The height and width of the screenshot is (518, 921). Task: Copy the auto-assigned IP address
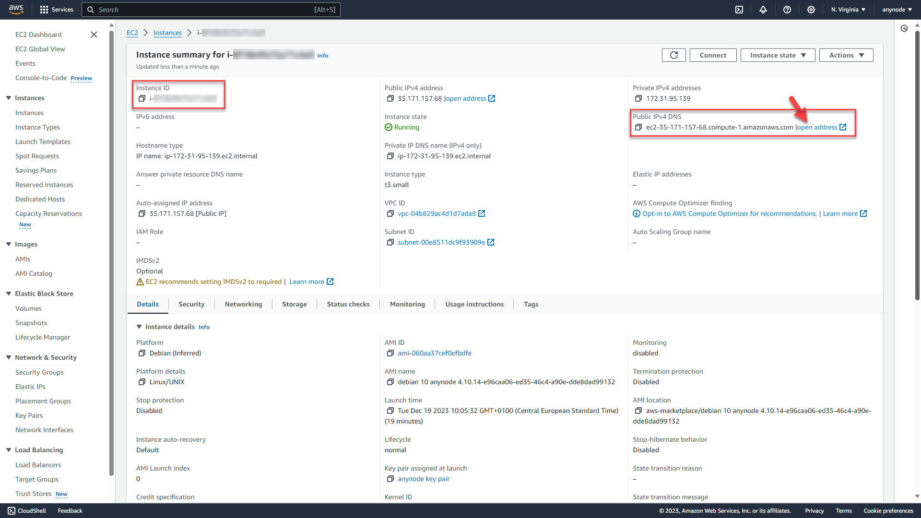142,213
